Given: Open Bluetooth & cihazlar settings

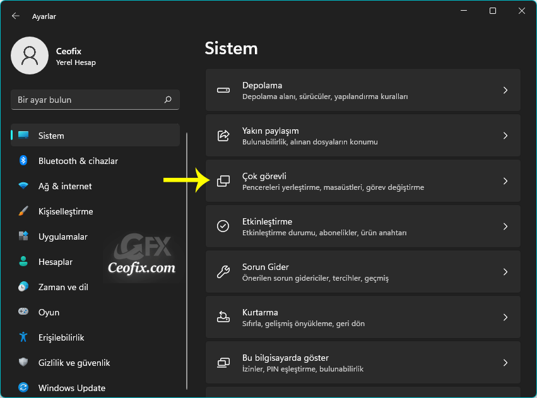Looking at the screenshot, I should 78,161.
